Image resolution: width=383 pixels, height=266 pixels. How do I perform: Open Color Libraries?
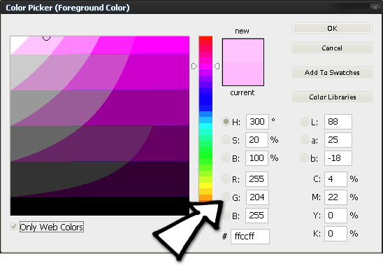[x=332, y=97]
